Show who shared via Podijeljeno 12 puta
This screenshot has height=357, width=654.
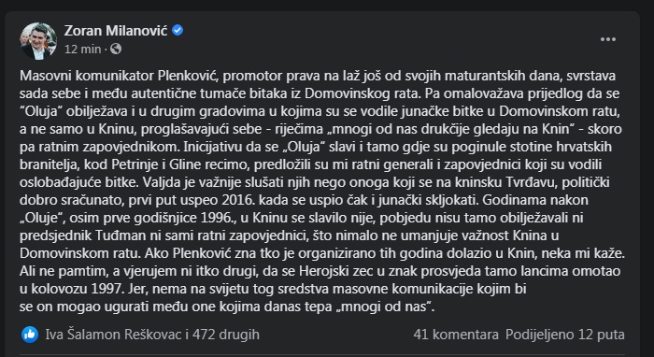565,335
